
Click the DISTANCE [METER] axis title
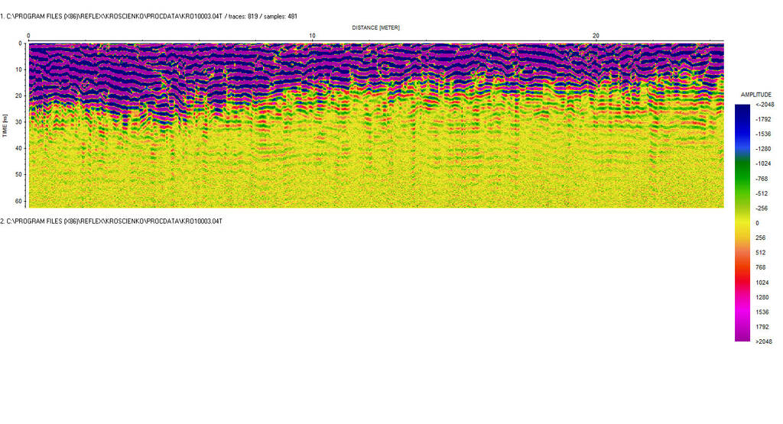(375, 28)
